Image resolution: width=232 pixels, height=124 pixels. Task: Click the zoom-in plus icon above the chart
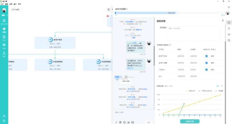(x=109, y=10)
